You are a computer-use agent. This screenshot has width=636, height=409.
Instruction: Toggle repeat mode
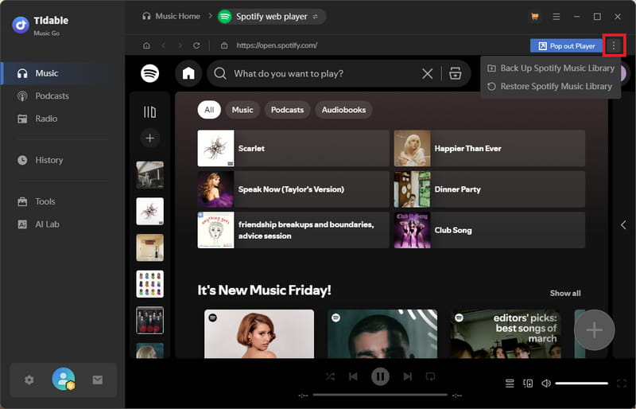click(x=430, y=377)
